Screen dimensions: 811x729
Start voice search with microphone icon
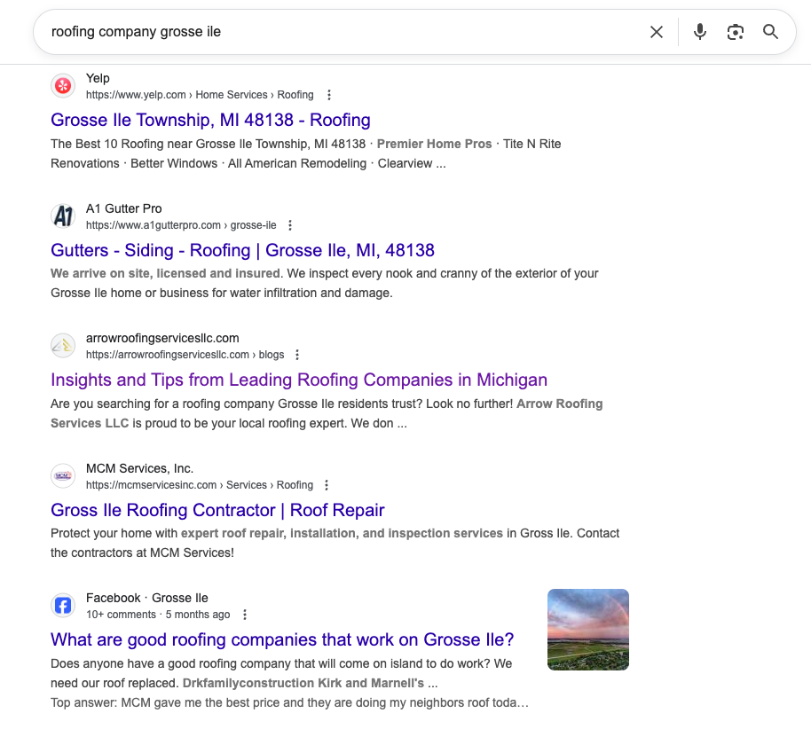coord(700,32)
